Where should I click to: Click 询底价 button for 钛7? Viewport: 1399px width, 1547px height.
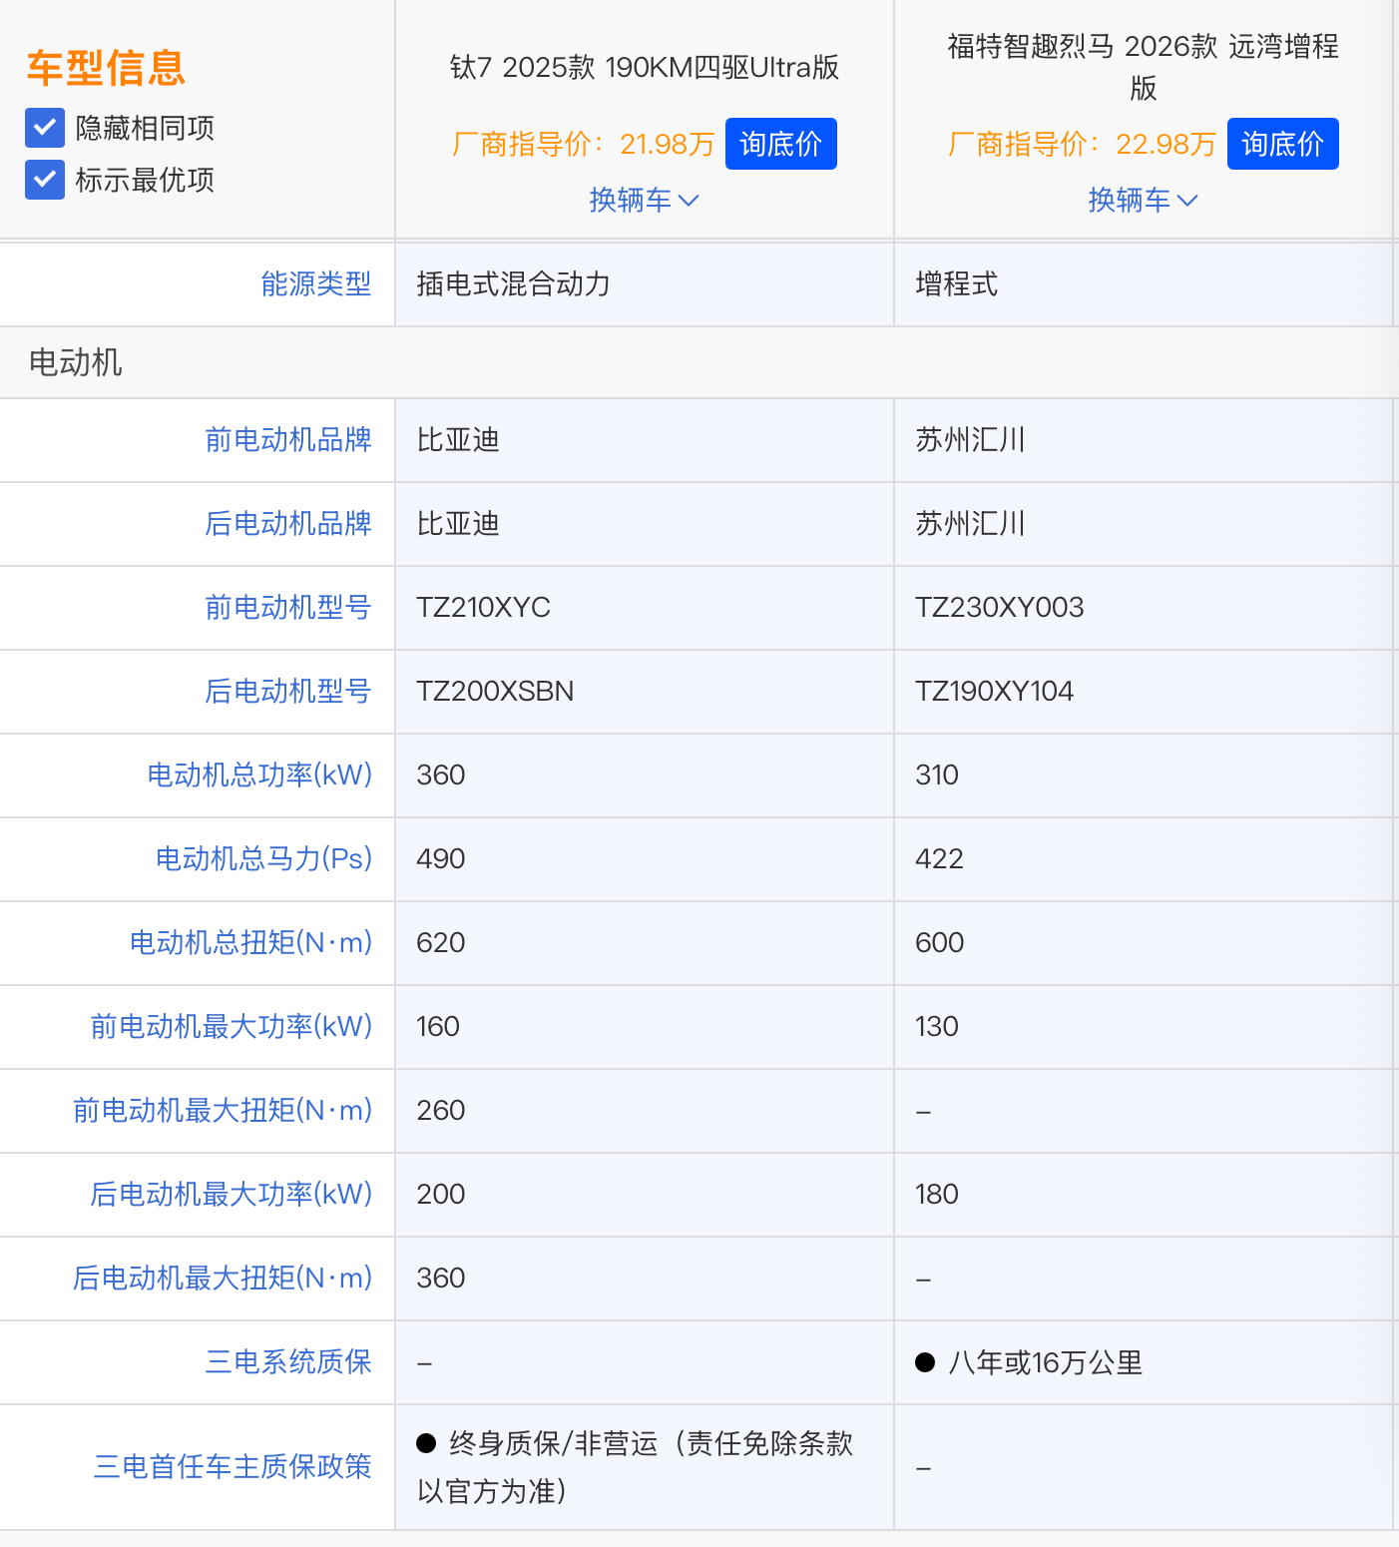coord(780,144)
